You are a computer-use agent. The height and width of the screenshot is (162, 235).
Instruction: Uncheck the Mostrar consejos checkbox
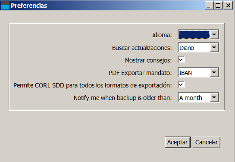[x=181, y=60]
